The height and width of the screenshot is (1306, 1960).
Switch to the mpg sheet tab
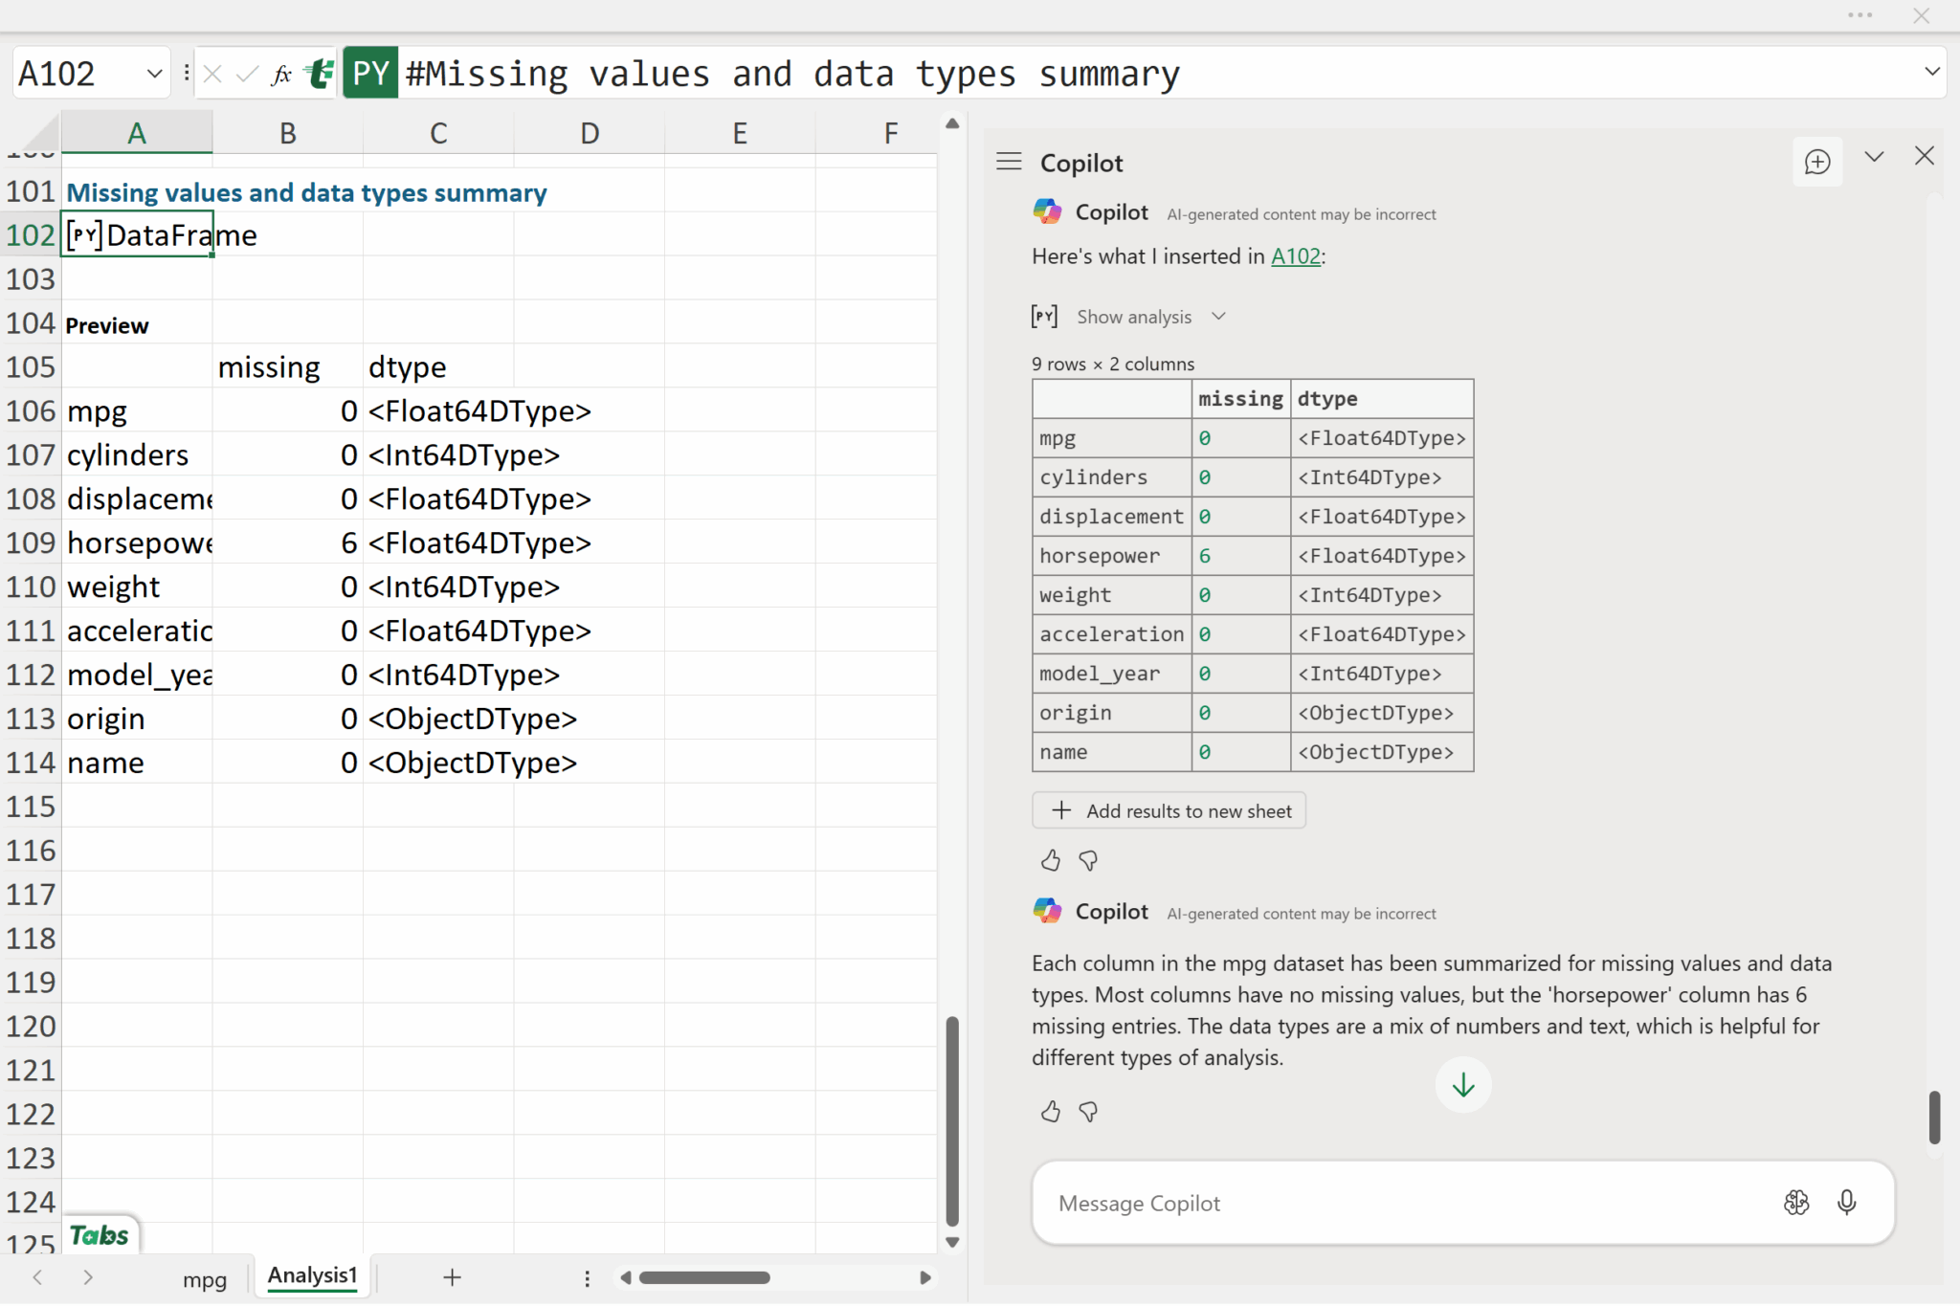[204, 1279]
